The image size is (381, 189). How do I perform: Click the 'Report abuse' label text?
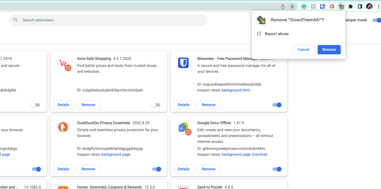pos(277,34)
